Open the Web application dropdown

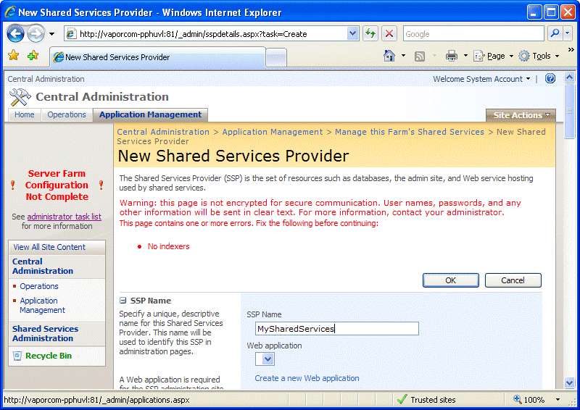tap(265, 359)
